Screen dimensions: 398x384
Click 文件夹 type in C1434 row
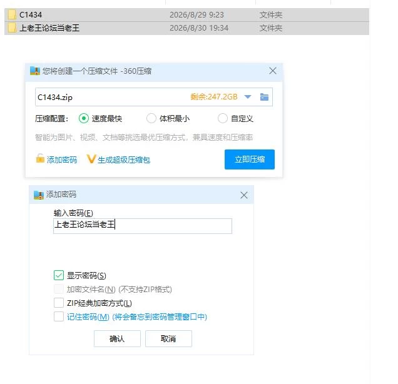pos(271,15)
